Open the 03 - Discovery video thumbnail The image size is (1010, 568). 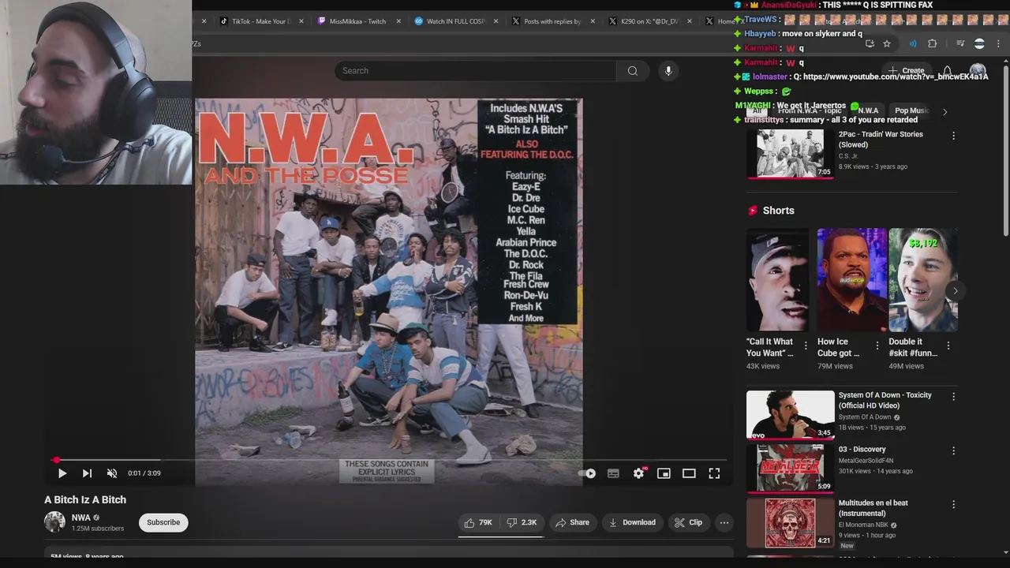790,469
